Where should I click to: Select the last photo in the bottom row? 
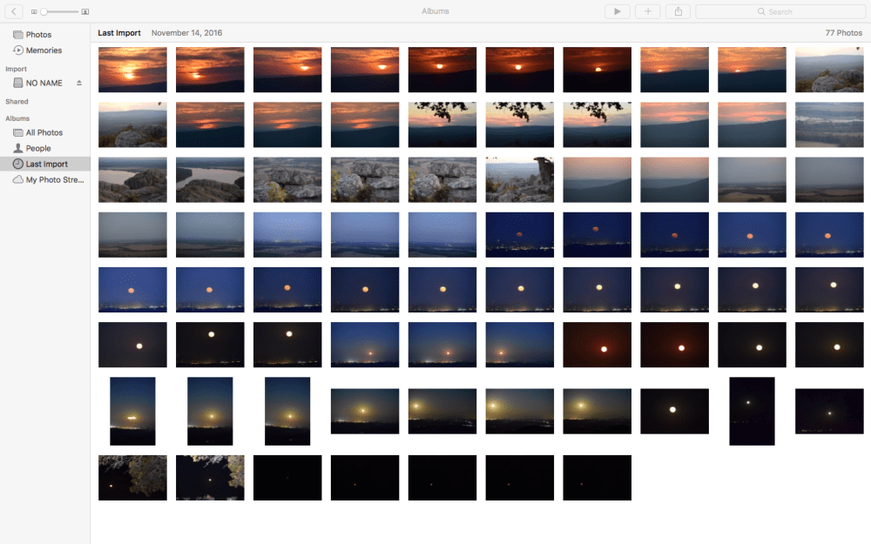point(597,477)
